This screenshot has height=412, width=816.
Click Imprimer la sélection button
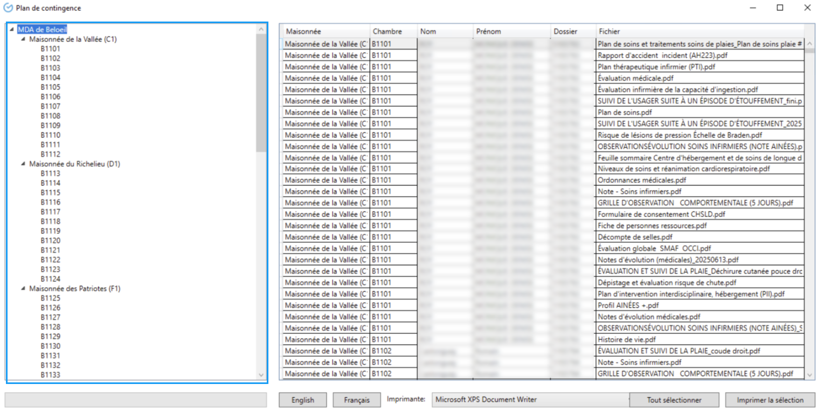click(770, 400)
